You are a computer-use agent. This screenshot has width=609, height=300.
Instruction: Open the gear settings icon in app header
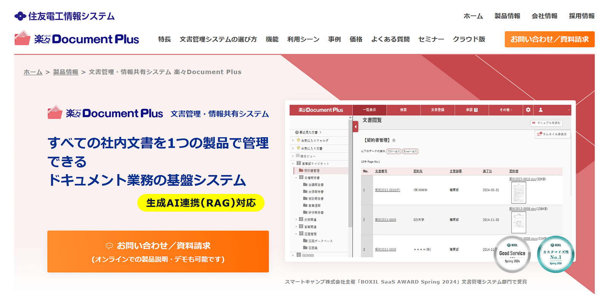point(528,110)
